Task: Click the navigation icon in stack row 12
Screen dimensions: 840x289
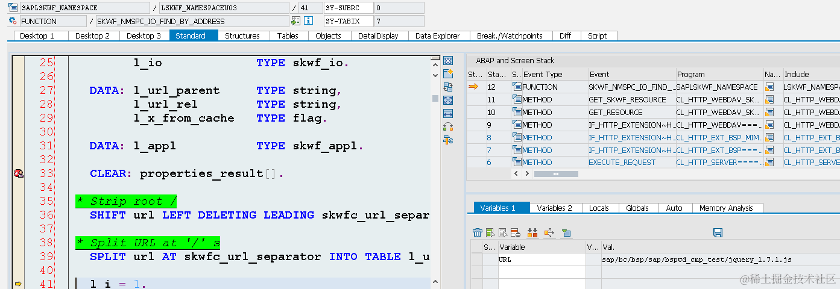Action: [x=769, y=87]
